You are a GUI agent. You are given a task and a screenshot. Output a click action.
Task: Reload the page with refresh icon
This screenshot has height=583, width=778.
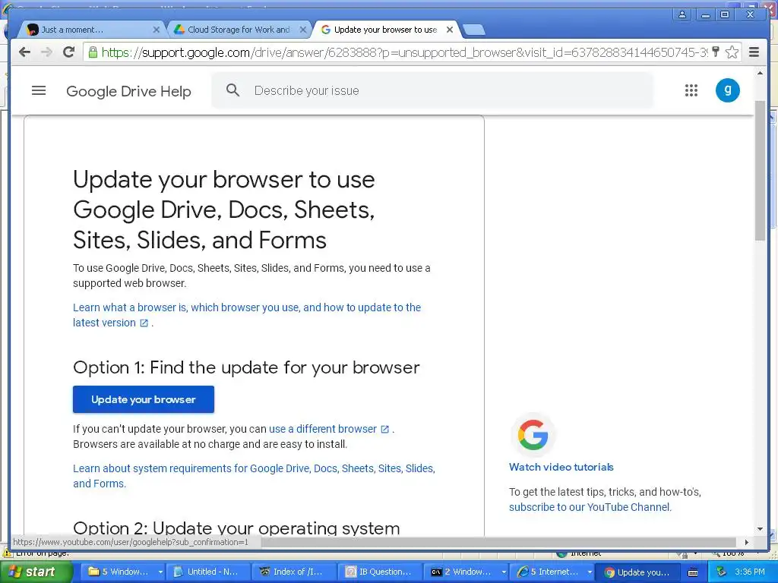click(x=69, y=52)
